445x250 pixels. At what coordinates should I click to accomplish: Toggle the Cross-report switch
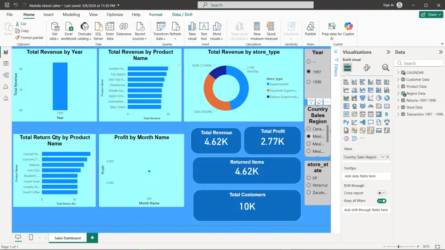pyautogui.click(x=381, y=193)
